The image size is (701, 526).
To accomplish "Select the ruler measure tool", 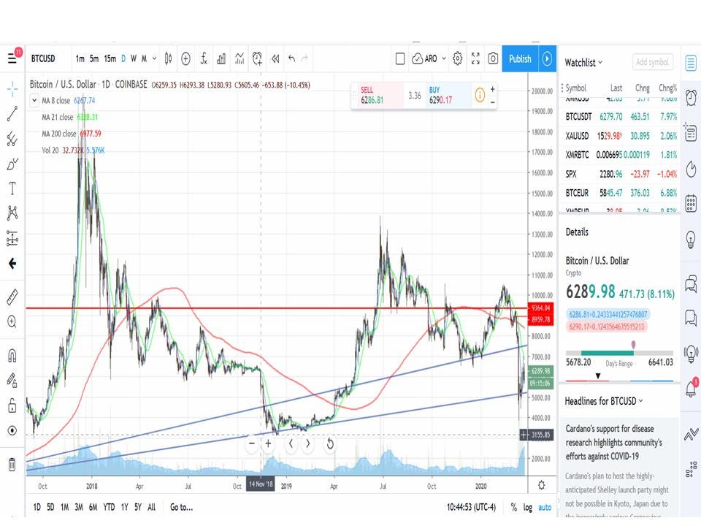I will (x=12, y=297).
